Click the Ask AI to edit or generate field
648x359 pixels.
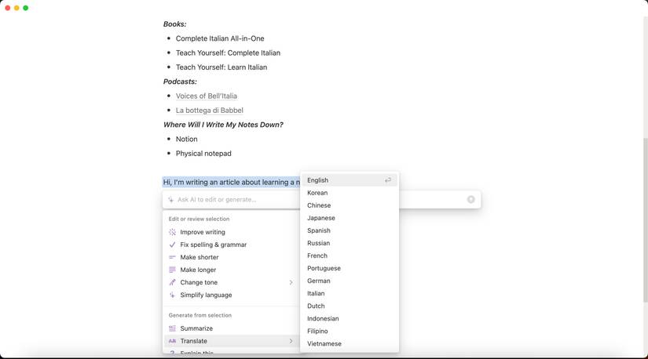[x=321, y=200]
